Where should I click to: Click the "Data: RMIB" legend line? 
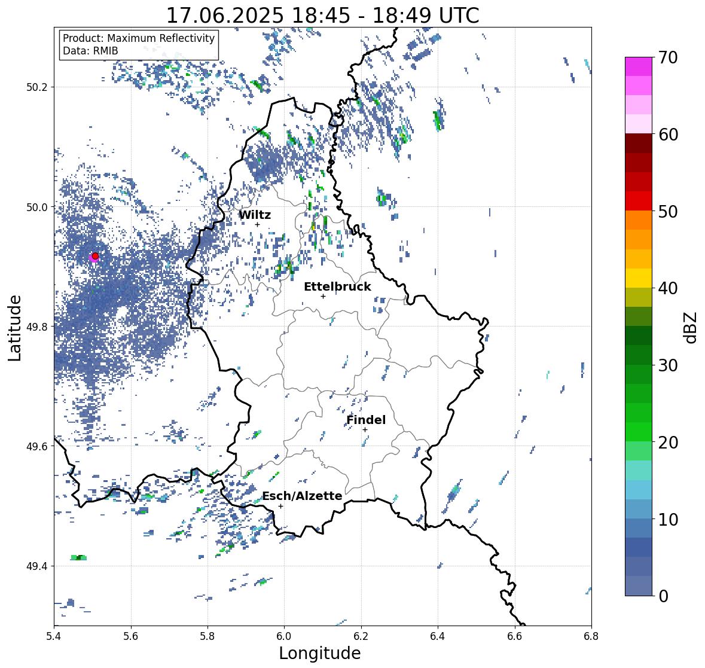coord(90,51)
